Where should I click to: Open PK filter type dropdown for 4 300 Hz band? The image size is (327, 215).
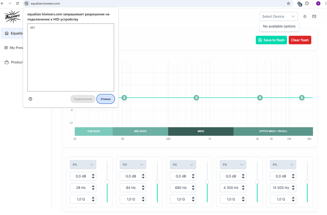233,165
